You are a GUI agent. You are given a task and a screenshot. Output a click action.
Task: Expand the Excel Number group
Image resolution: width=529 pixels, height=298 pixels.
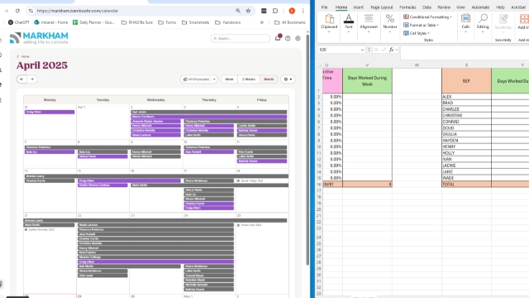pos(390,31)
